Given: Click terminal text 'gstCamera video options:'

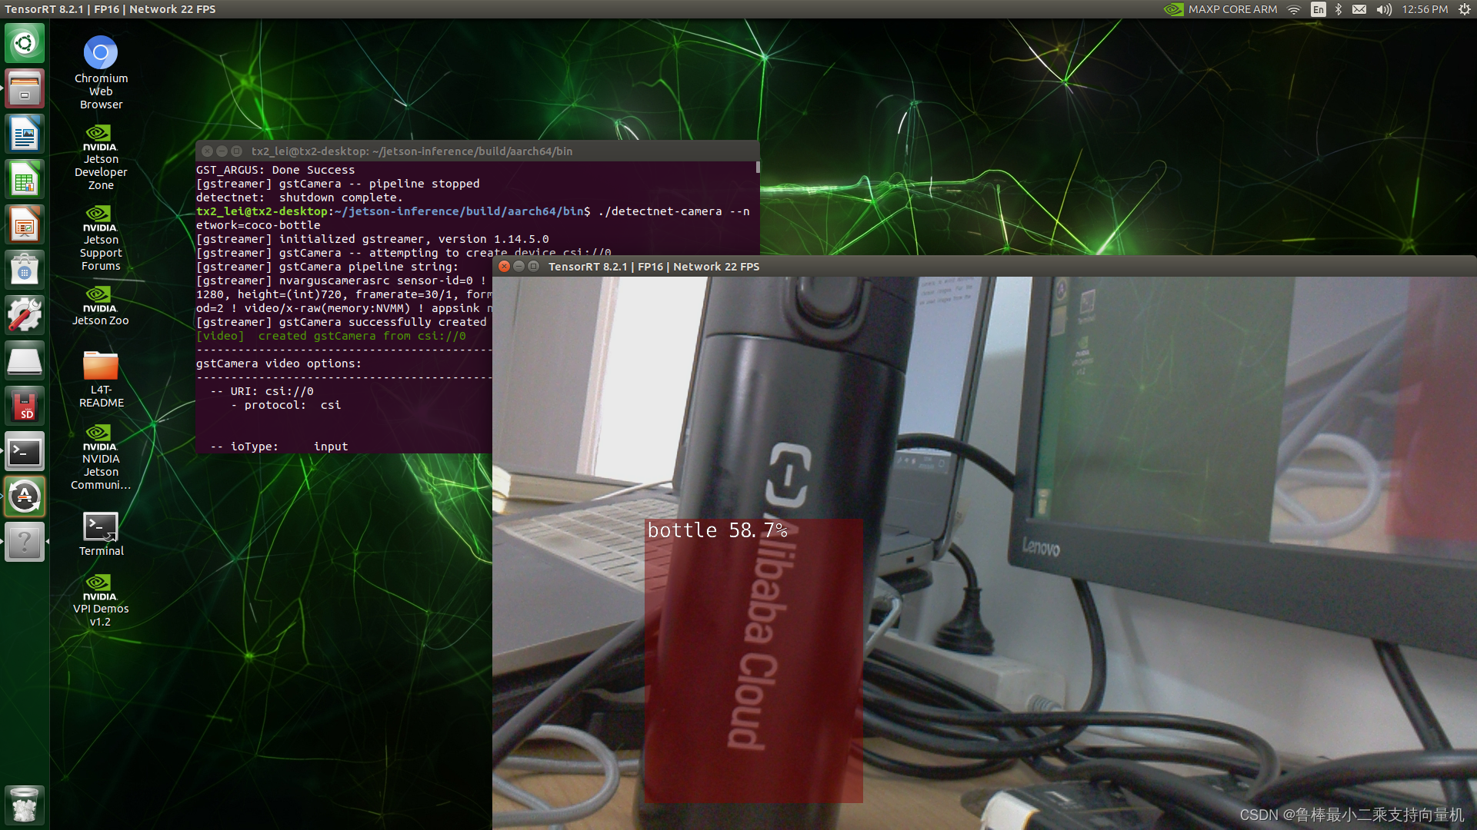Looking at the screenshot, I should click(278, 364).
